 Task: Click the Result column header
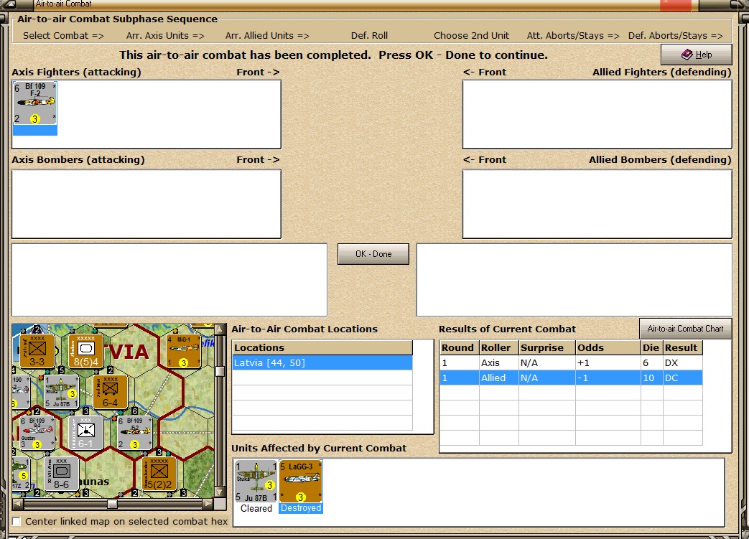683,347
